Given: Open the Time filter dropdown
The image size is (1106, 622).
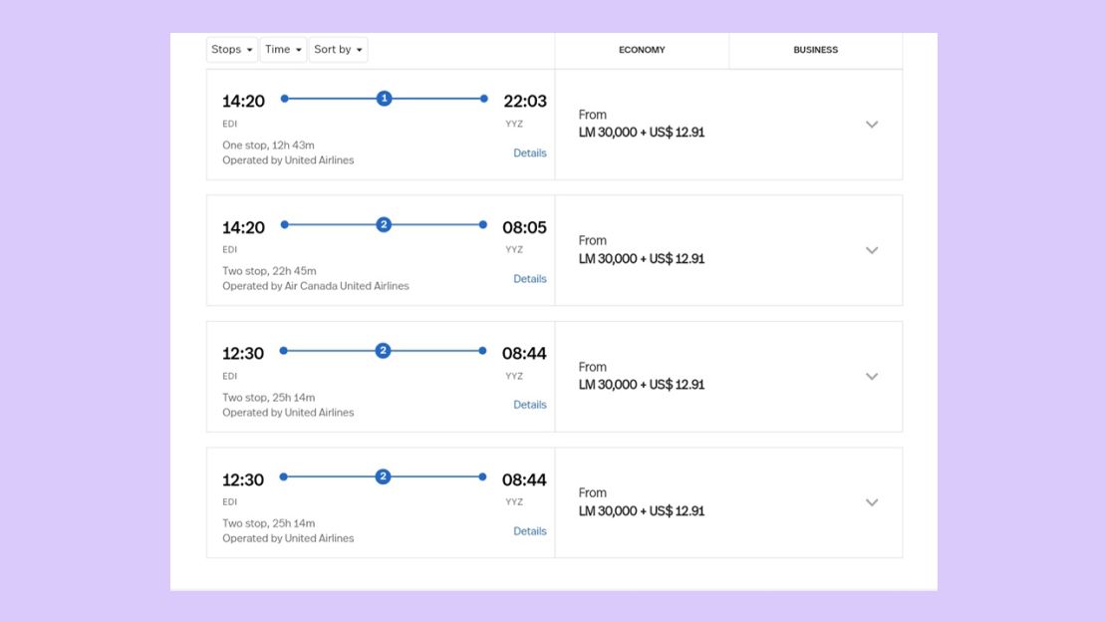Looking at the screenshot, I should (283, 50).
